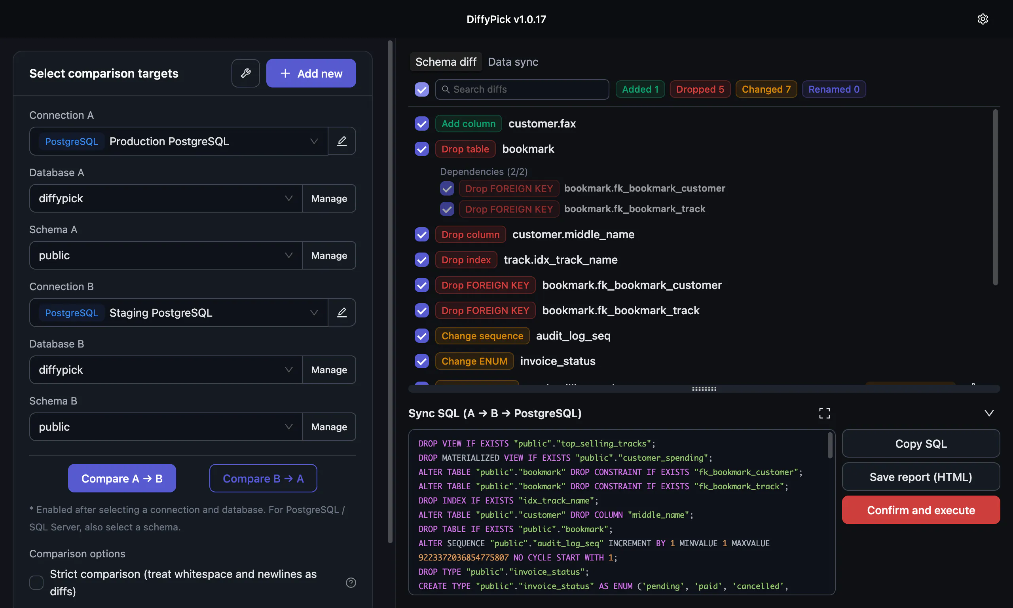
Task: Open settings with the gear icon
Action: tap(983, 19)
